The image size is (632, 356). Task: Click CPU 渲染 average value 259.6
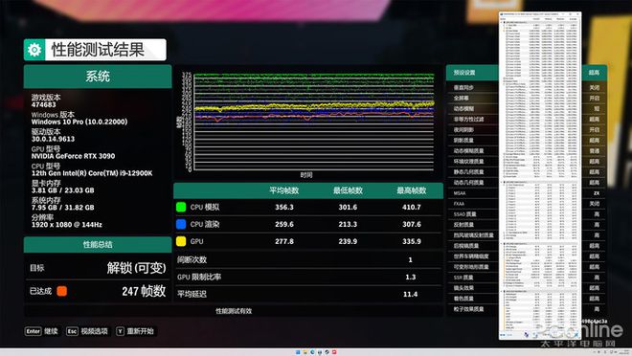pyautogui.click(x=284, y=224)
